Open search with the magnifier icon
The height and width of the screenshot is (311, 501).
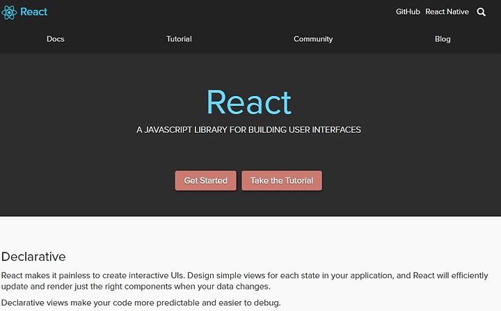point(482,12)
